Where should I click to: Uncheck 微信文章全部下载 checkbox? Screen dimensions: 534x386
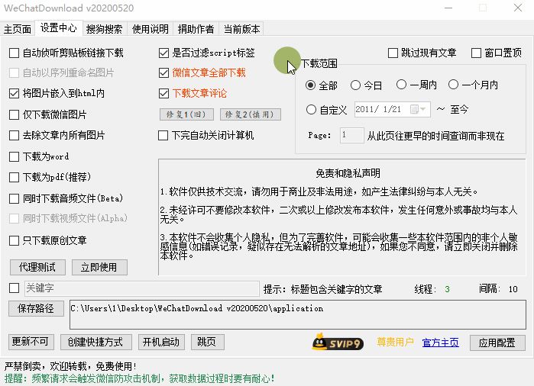163,72
